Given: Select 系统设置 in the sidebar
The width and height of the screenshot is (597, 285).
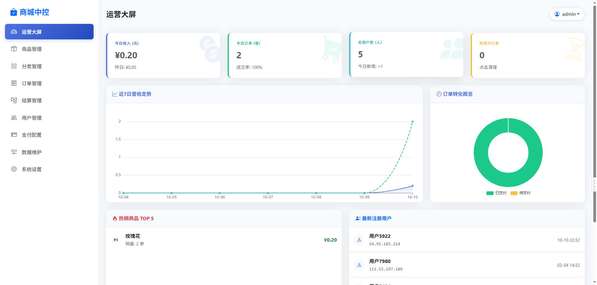Looking at the screenshot, I should click(x=49, y=169).
